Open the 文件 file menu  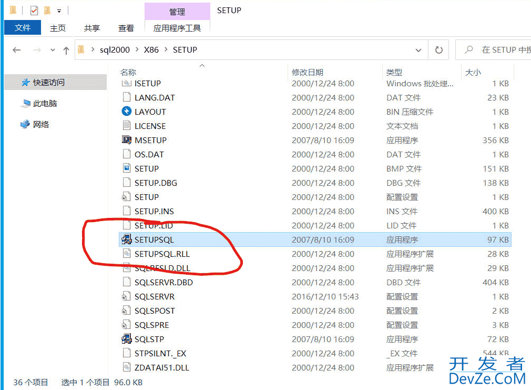coord(23,27)
